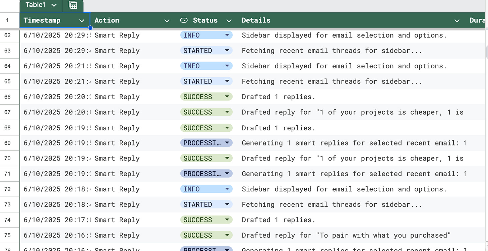488x251 pixels.
Task: Open the Details column dropdown
Action: point(457,20)
